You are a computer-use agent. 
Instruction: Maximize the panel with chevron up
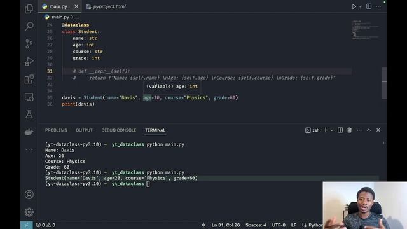[x=369, y=130]
